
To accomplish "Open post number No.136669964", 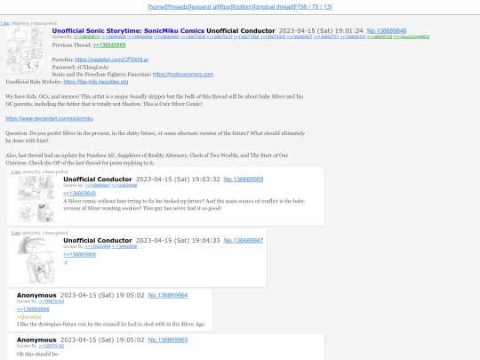I will (x=168, y=295).
